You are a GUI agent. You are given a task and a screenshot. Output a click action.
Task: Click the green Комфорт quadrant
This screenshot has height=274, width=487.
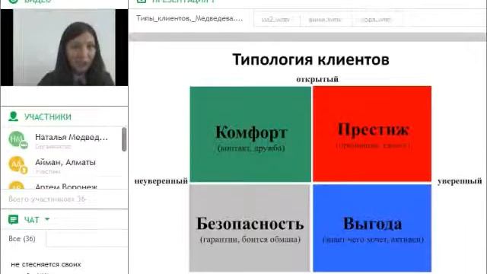tap(250, 134)
